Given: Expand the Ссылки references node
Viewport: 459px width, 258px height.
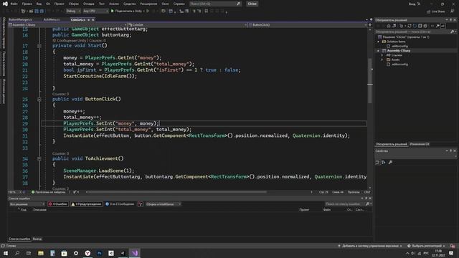Looking at the screenshot, I should 382,55.
